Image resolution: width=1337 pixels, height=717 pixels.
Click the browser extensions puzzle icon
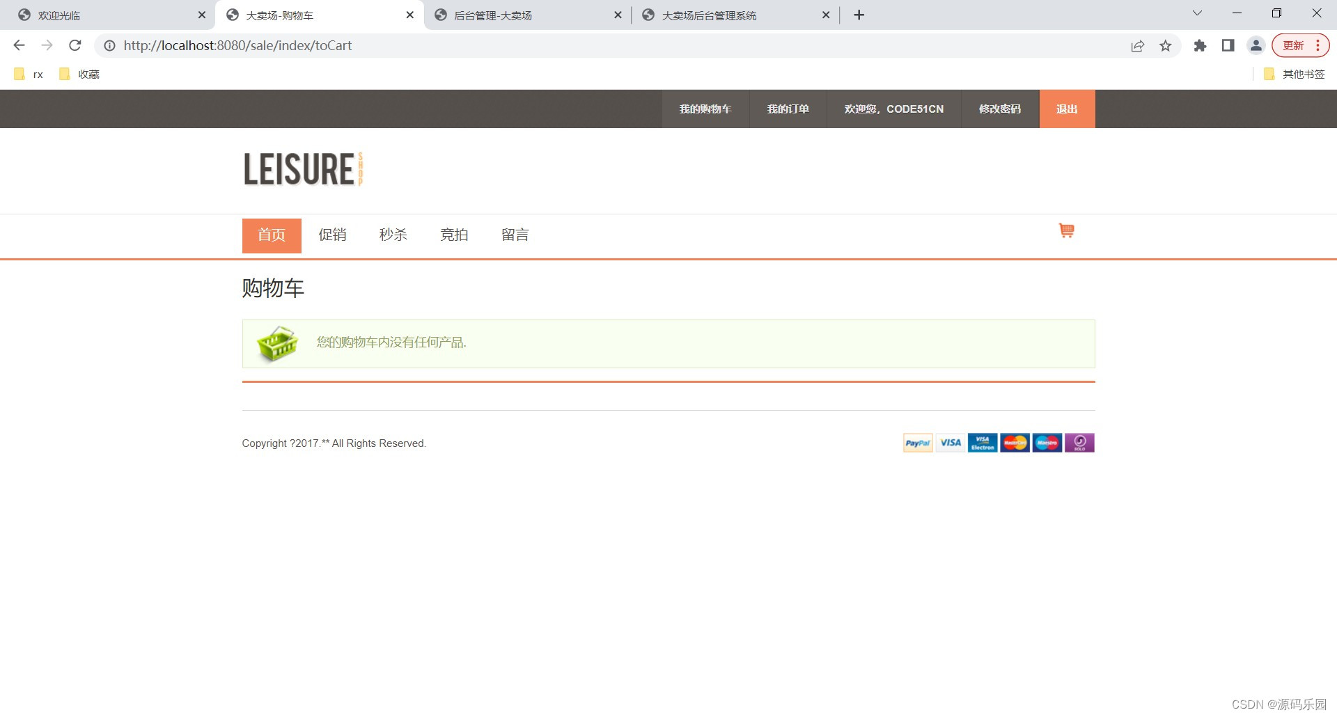tap(1201, 45)
